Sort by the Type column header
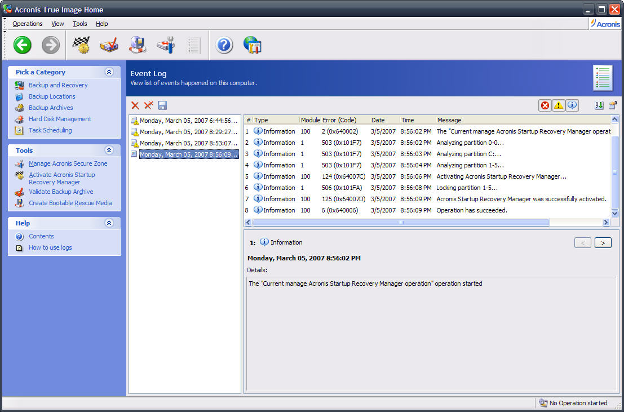 276,120
